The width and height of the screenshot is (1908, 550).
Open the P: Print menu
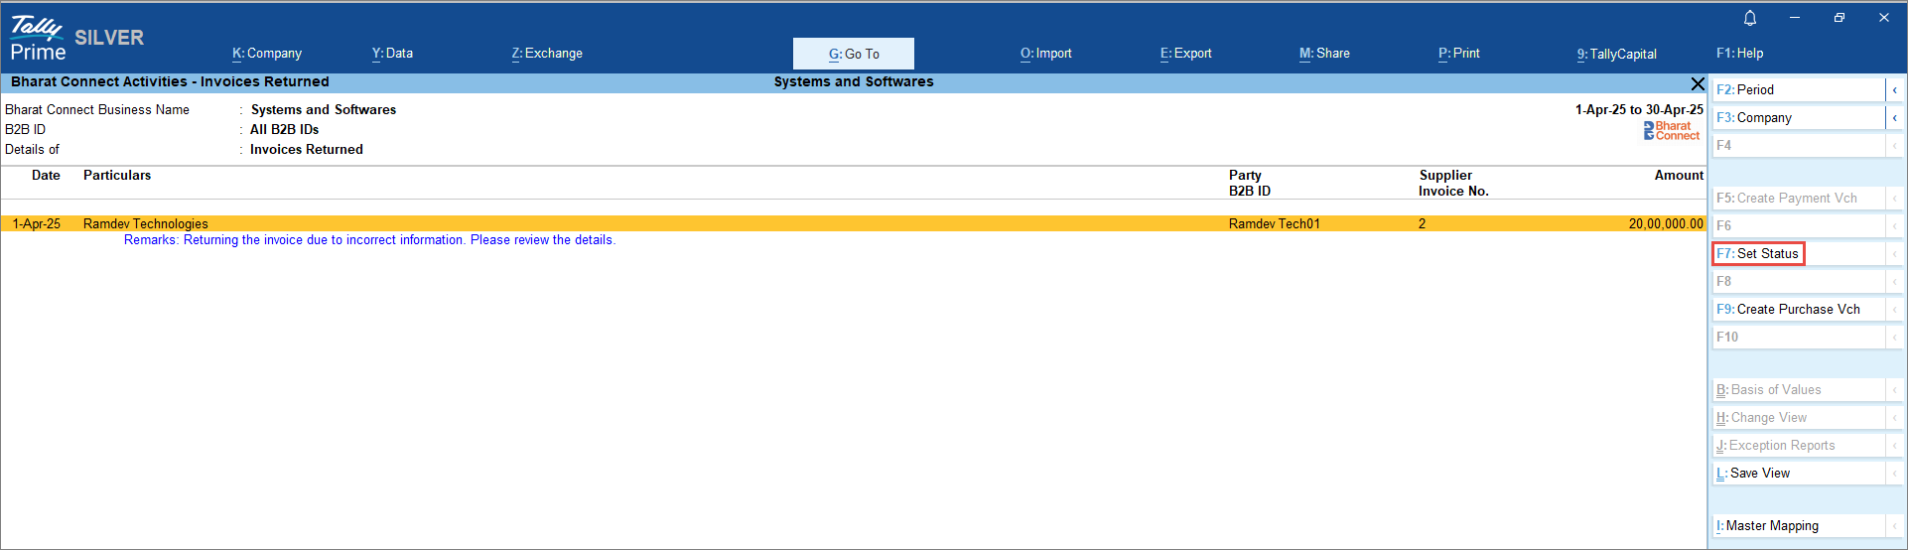pyautogui.click(x=1458, y=54)
